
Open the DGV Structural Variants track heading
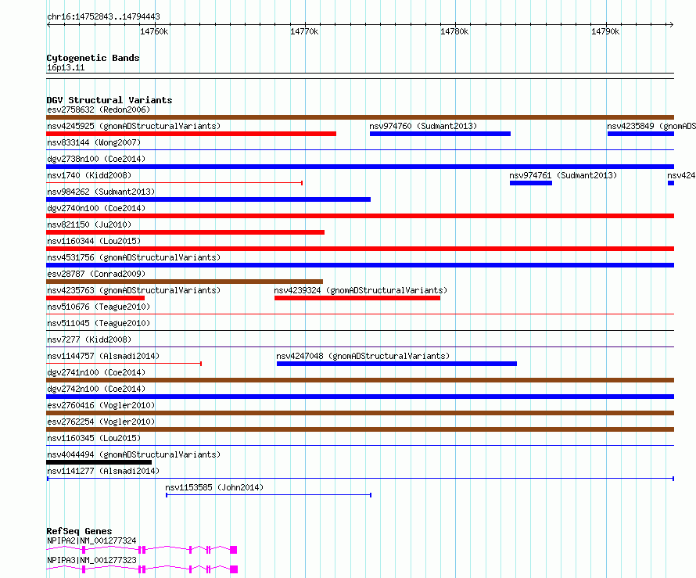[109, 100]
